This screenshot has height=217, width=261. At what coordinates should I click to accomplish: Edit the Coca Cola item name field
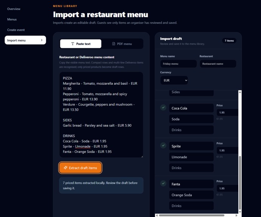(x=192, y=108)
